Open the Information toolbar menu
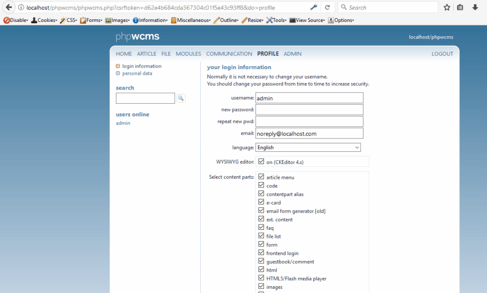 click(x=150, y=20)
